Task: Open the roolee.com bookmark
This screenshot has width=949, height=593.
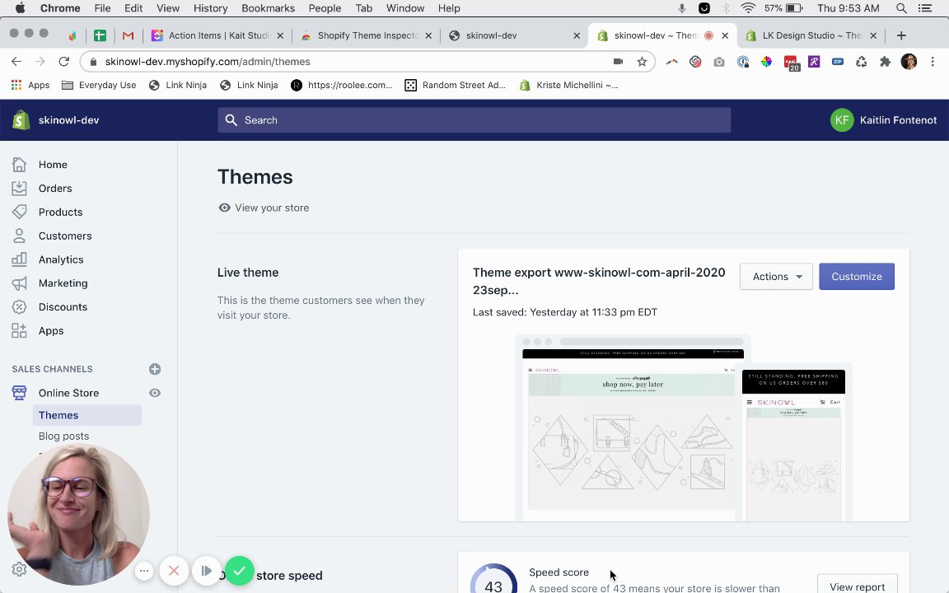Action: (342, 85)
